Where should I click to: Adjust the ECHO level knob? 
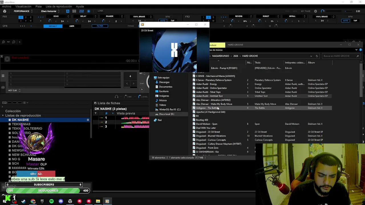[x=50, y=21]
